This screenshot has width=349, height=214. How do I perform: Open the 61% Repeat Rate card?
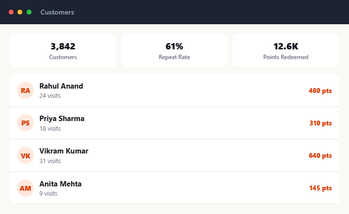tap(174, 50)
